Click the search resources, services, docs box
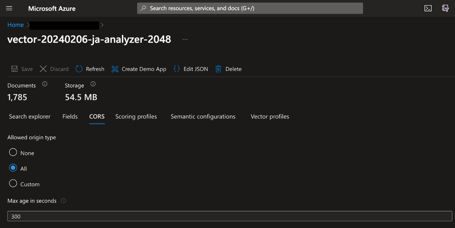455x228 pixels. tap(250, 8)
